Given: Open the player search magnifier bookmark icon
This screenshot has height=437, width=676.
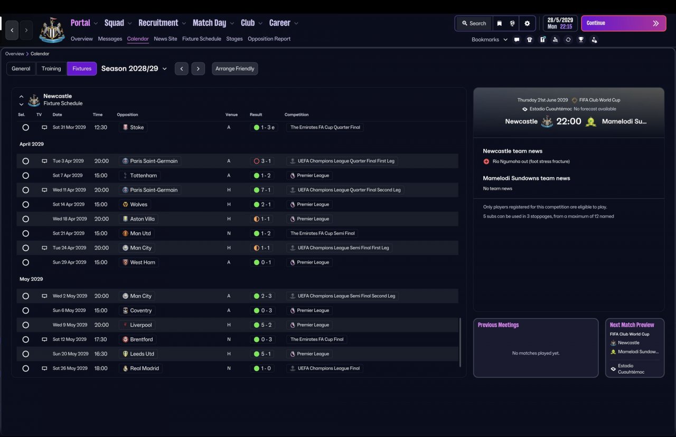Looking at the screenshot, I should click(x=555, y=40).
